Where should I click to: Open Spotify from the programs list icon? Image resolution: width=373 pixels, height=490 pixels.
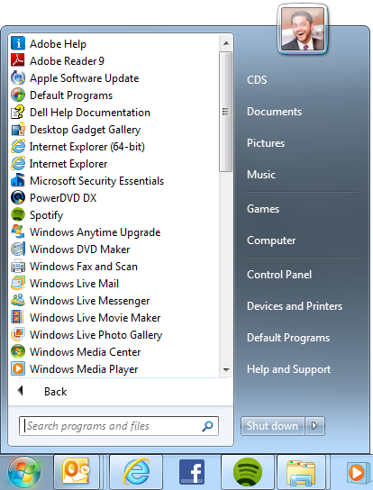point(18,215)
